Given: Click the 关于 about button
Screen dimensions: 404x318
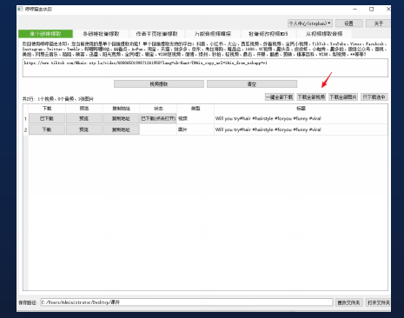Looking at the screenshot, I should 378,23.
